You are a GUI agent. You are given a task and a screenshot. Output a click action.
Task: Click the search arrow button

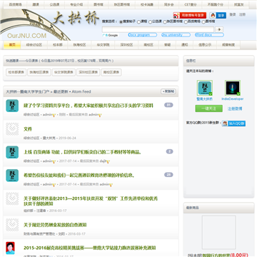[219, 29]
